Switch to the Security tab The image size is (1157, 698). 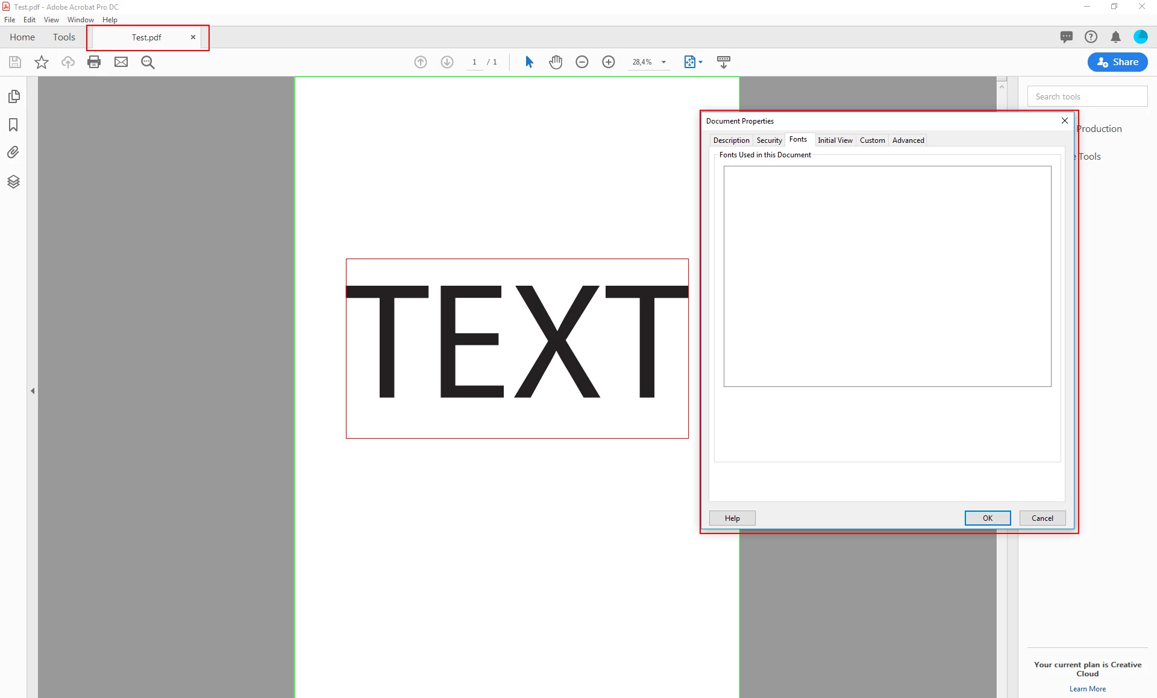click(x=769, y=140)
